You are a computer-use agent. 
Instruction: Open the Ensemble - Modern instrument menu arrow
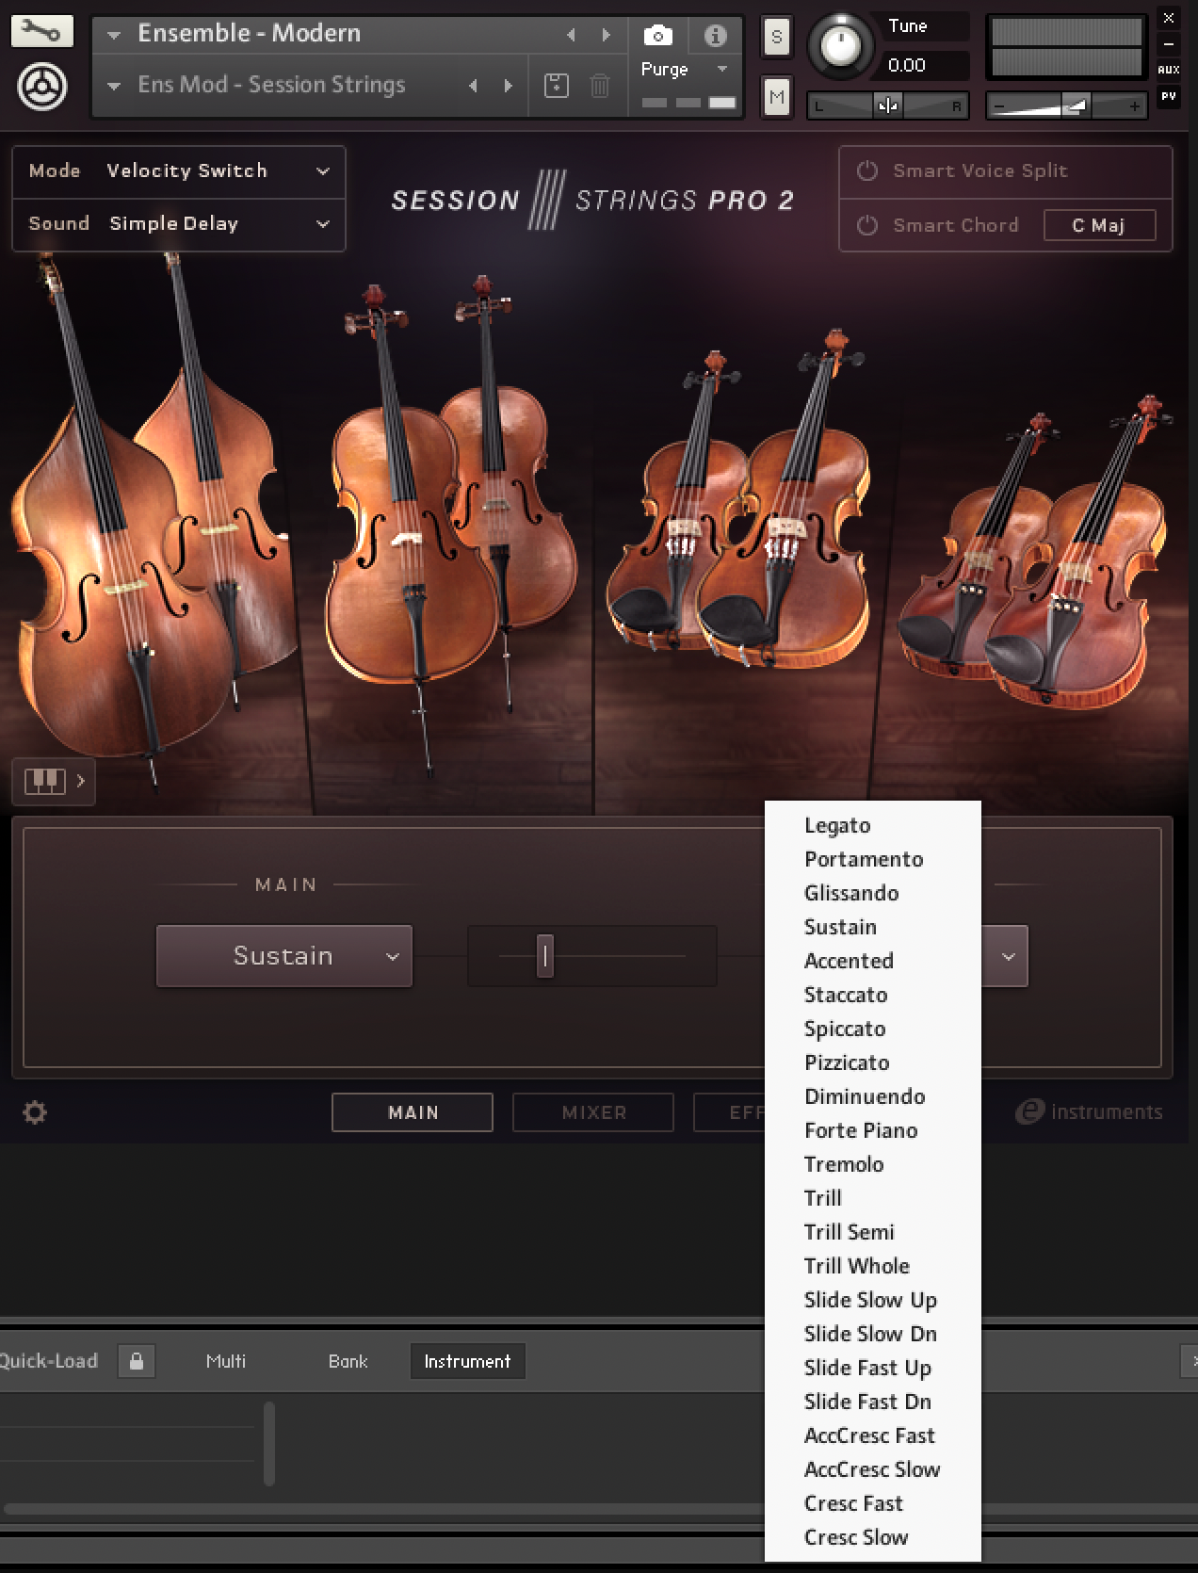click(114, 35)
